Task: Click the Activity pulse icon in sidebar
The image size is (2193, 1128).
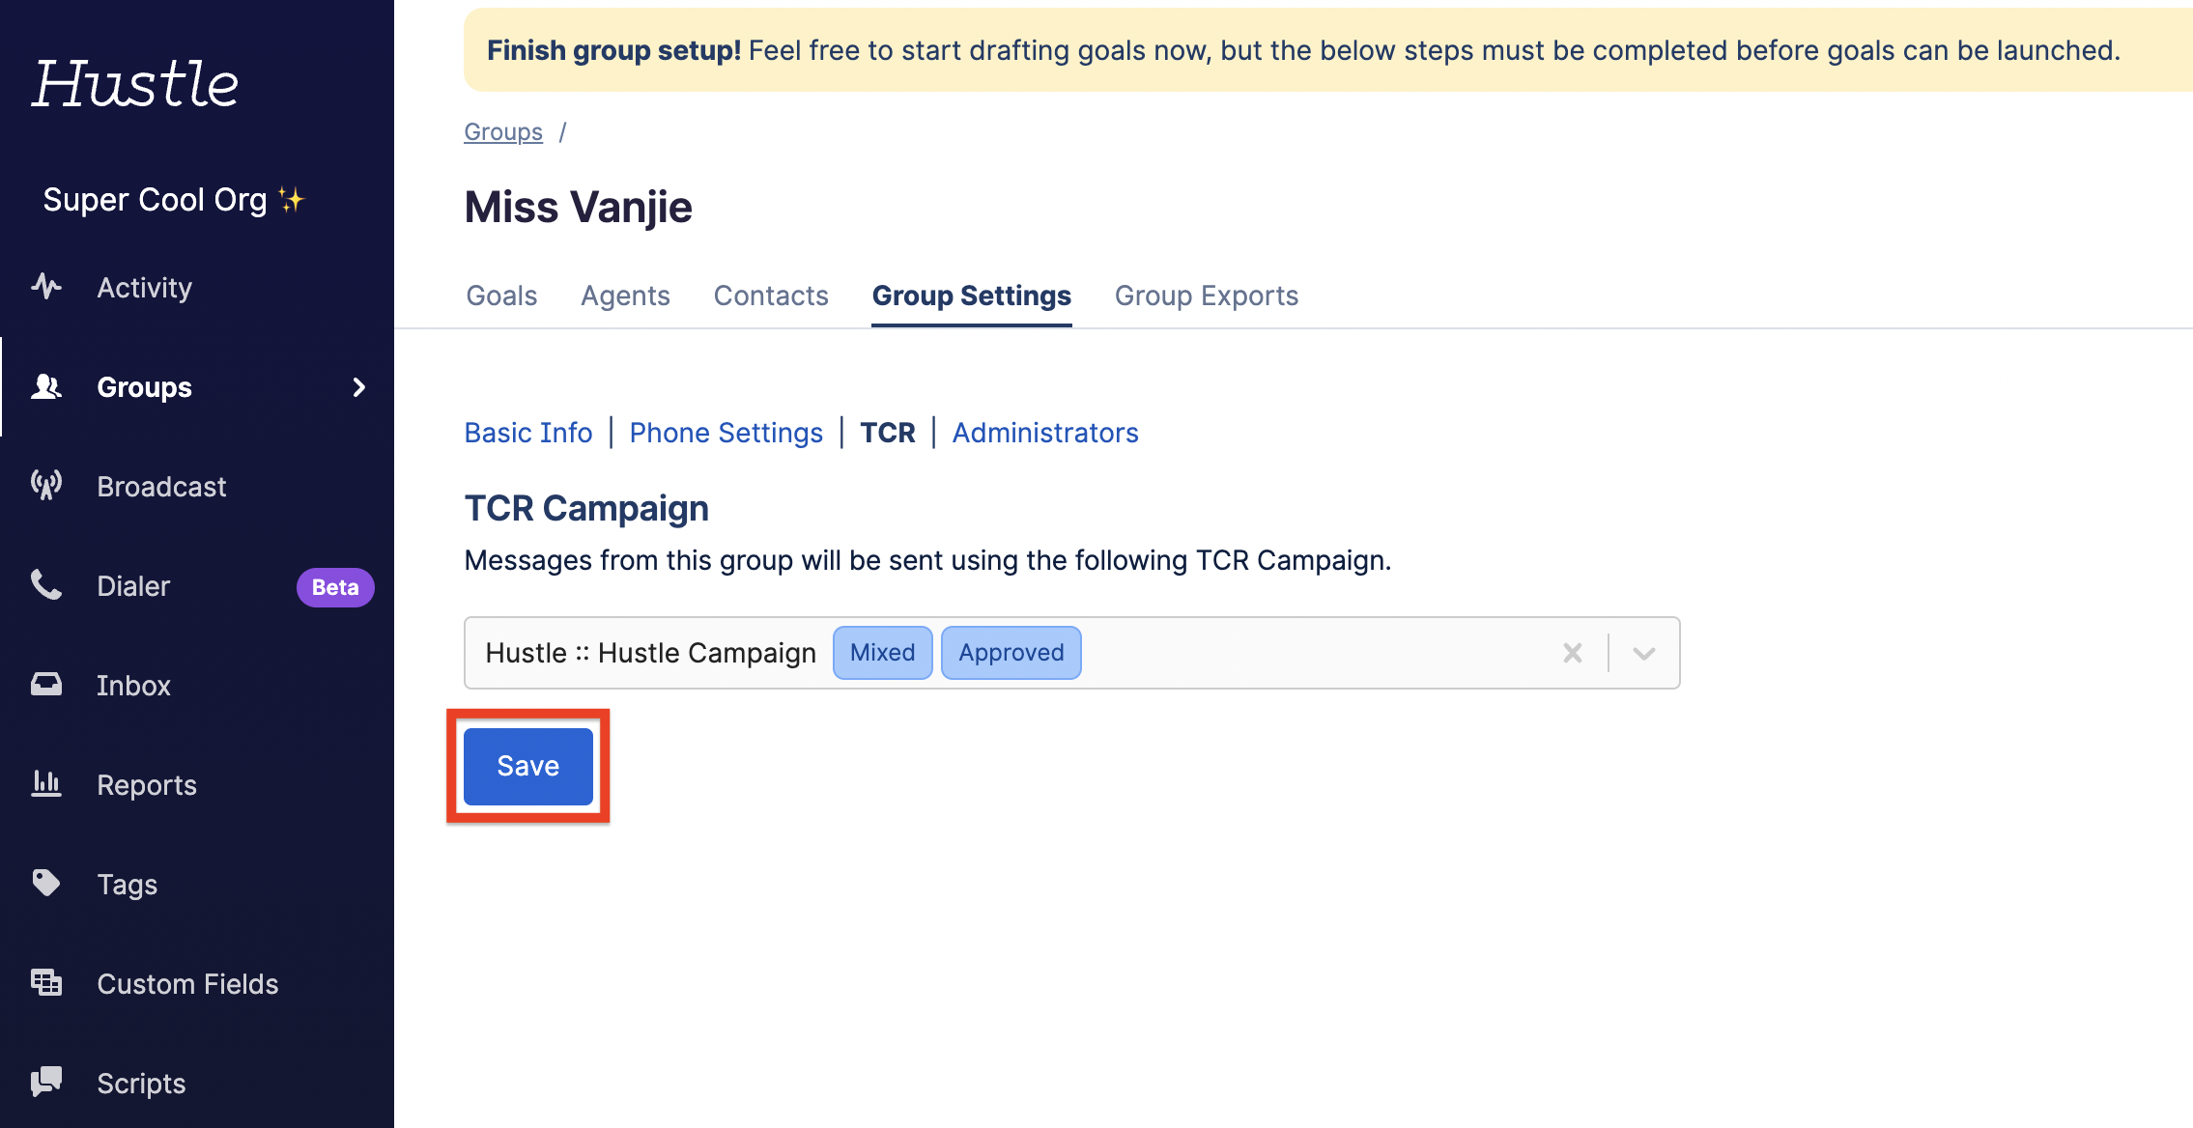Action: point(45,287)
